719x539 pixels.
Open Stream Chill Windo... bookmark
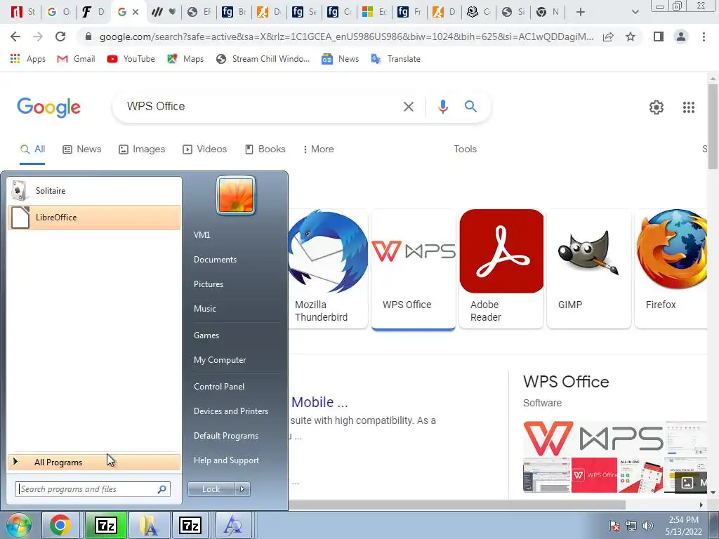coord(263,59)
